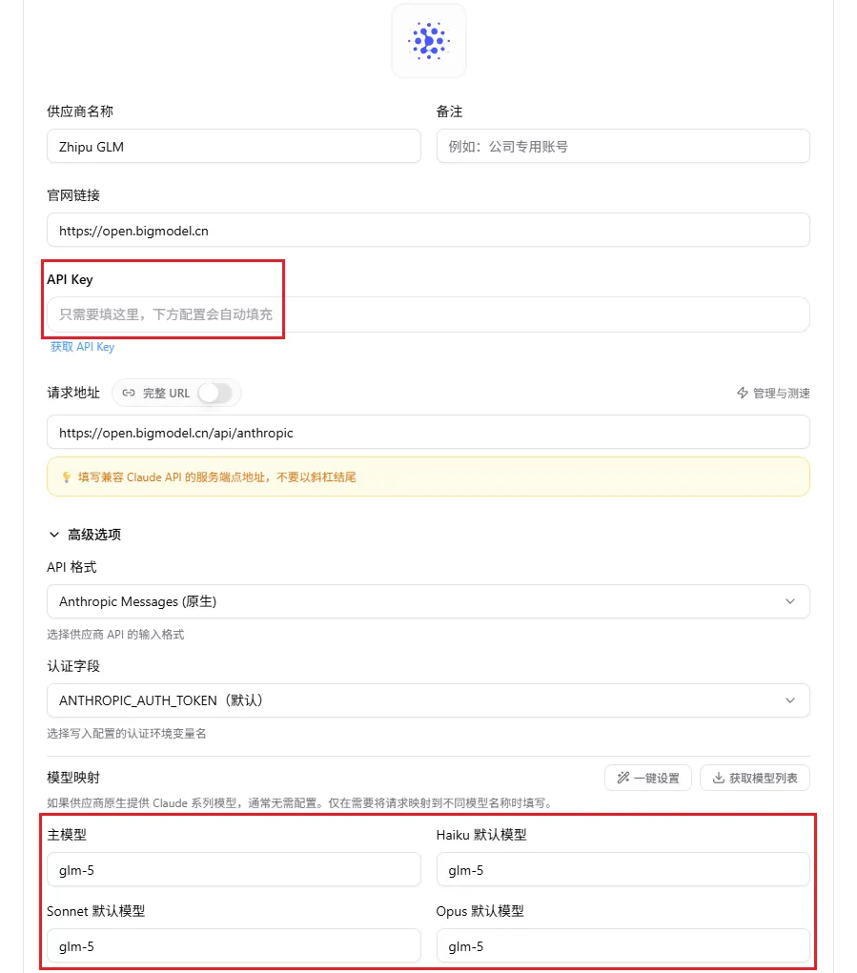Click the 选择写入配置的认证环境变量名 helper text
Screen dimensions: 857x973
pyautogui.click(x=127, y=734)
